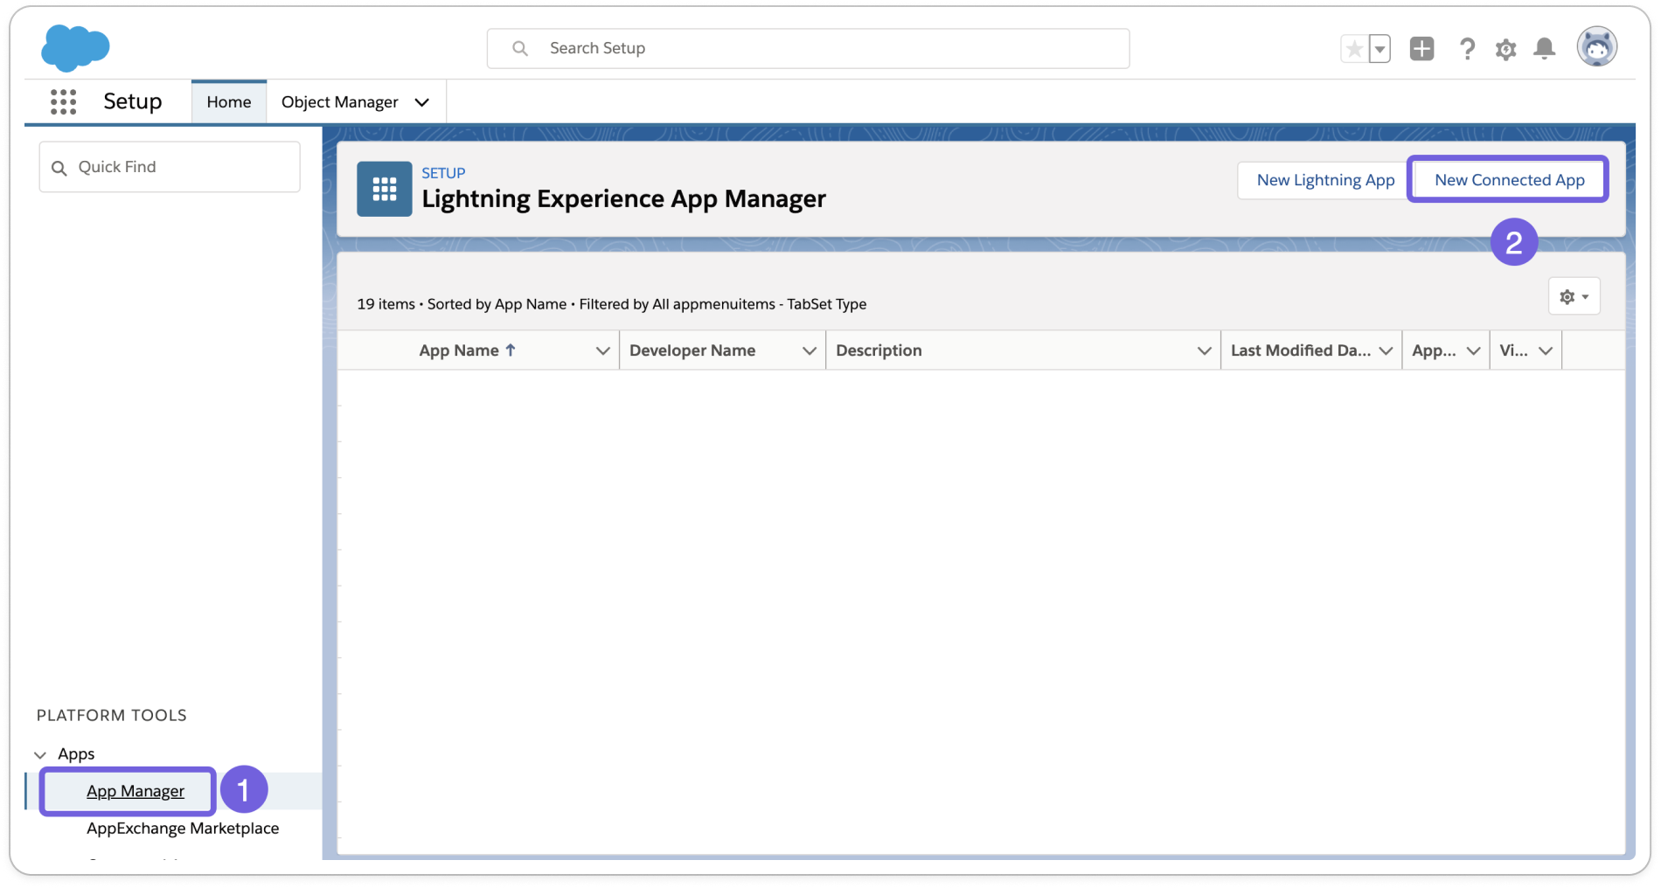
Task: Switch to the Home tab
Action: [229, 101]
